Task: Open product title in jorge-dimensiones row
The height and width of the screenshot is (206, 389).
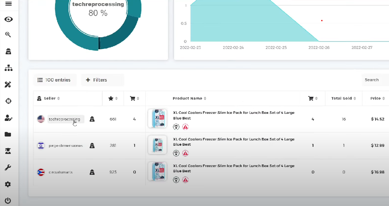Action: [234, 142]
